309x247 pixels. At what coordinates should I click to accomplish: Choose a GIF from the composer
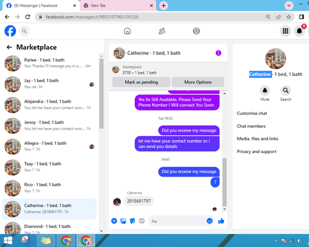pos(142,221)
